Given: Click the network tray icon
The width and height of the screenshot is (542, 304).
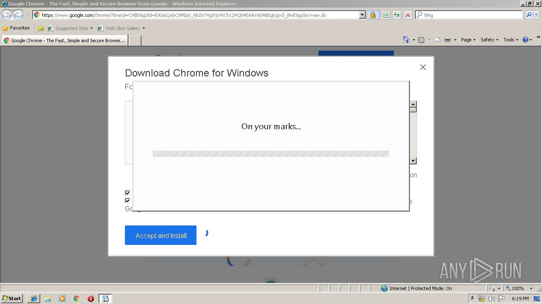Looking at the screenshot, I should (x=481, y=299).
